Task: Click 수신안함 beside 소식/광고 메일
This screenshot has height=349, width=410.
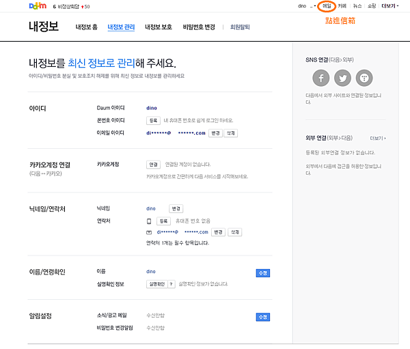Action: 155,316
